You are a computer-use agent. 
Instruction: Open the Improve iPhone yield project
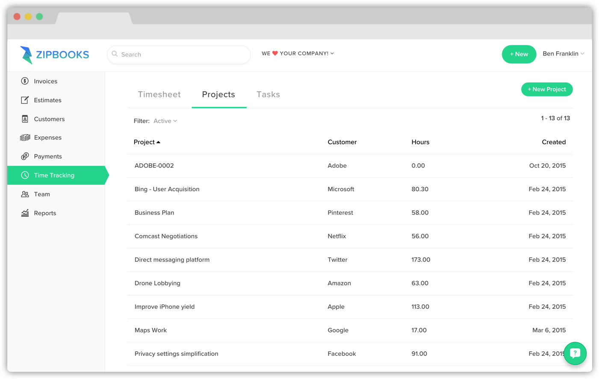(x=164, y=307)
